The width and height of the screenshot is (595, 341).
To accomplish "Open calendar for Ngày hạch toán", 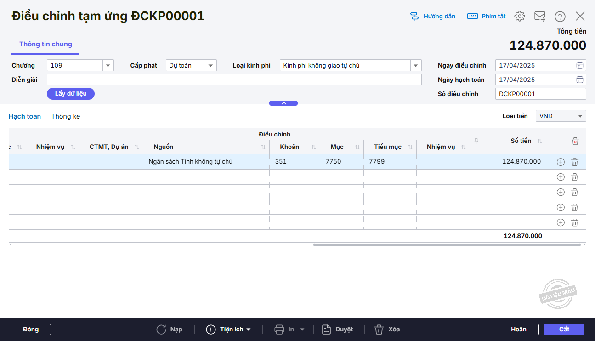I will [x=580, y=80].
